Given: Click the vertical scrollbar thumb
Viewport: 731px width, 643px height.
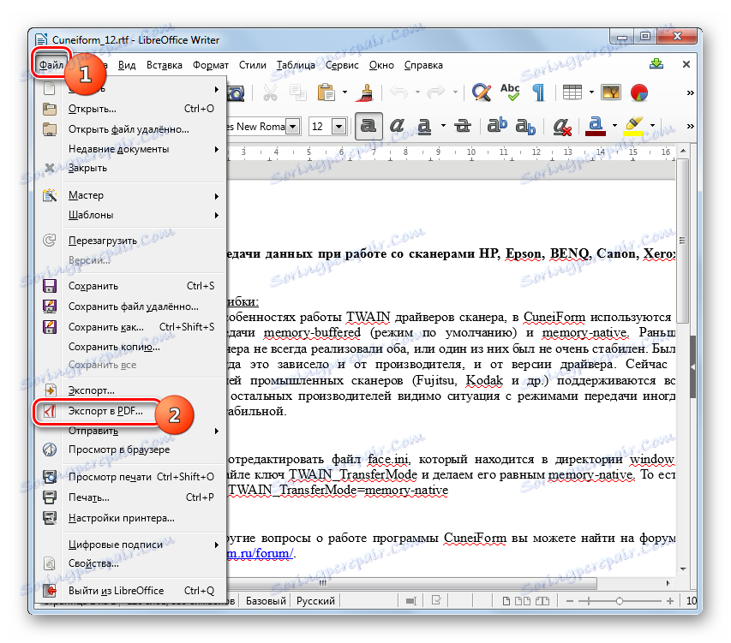Looking at the screenshot, I should [682, 241].
